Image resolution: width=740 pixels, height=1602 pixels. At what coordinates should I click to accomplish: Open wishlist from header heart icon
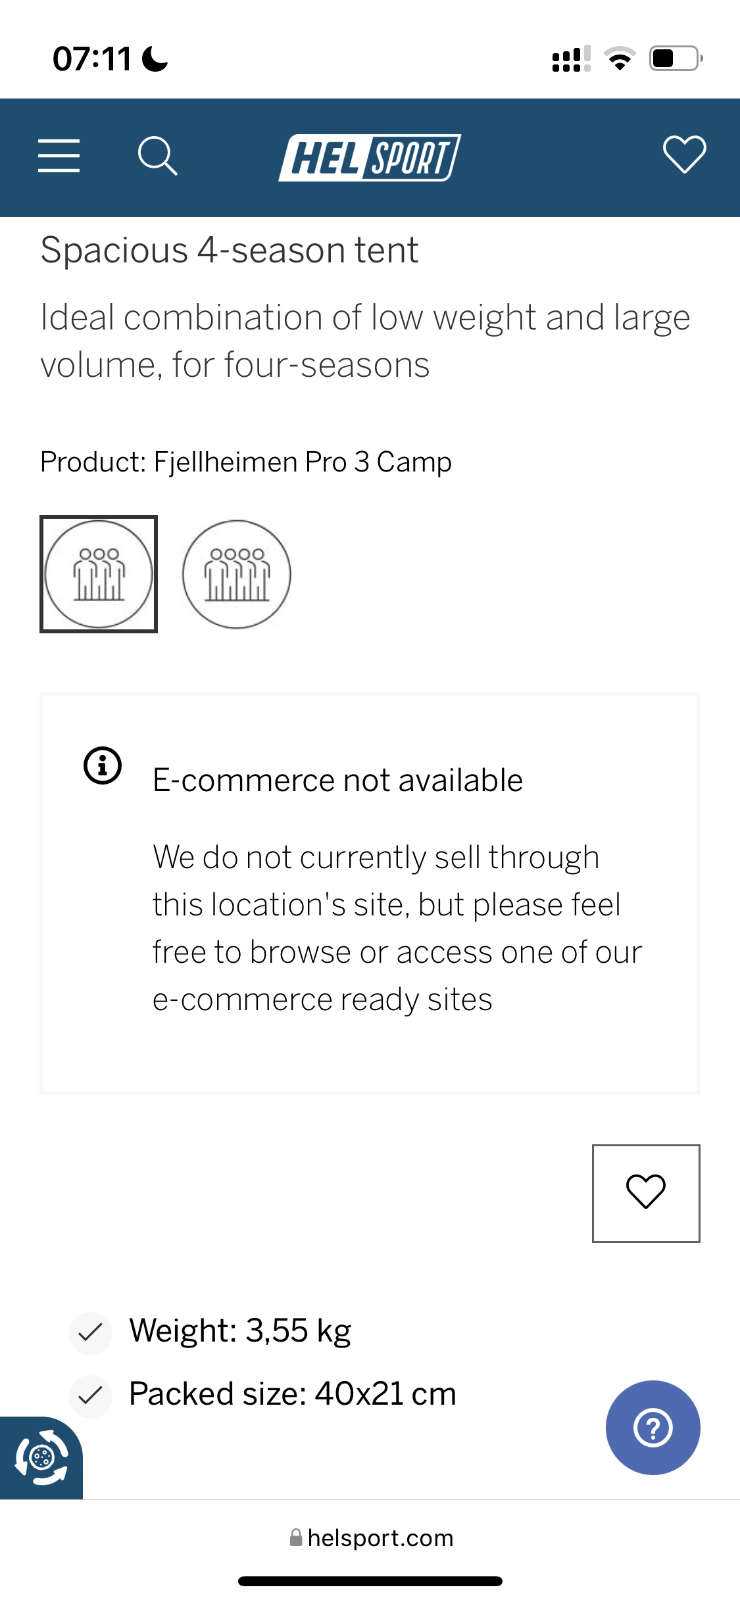pos(684,155)
